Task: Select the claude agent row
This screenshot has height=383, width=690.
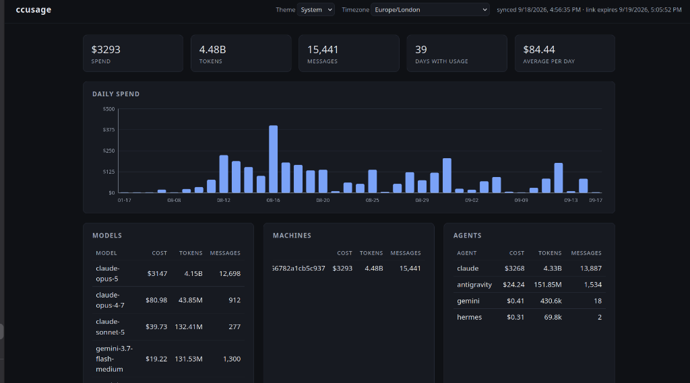Action: (530, 268)
